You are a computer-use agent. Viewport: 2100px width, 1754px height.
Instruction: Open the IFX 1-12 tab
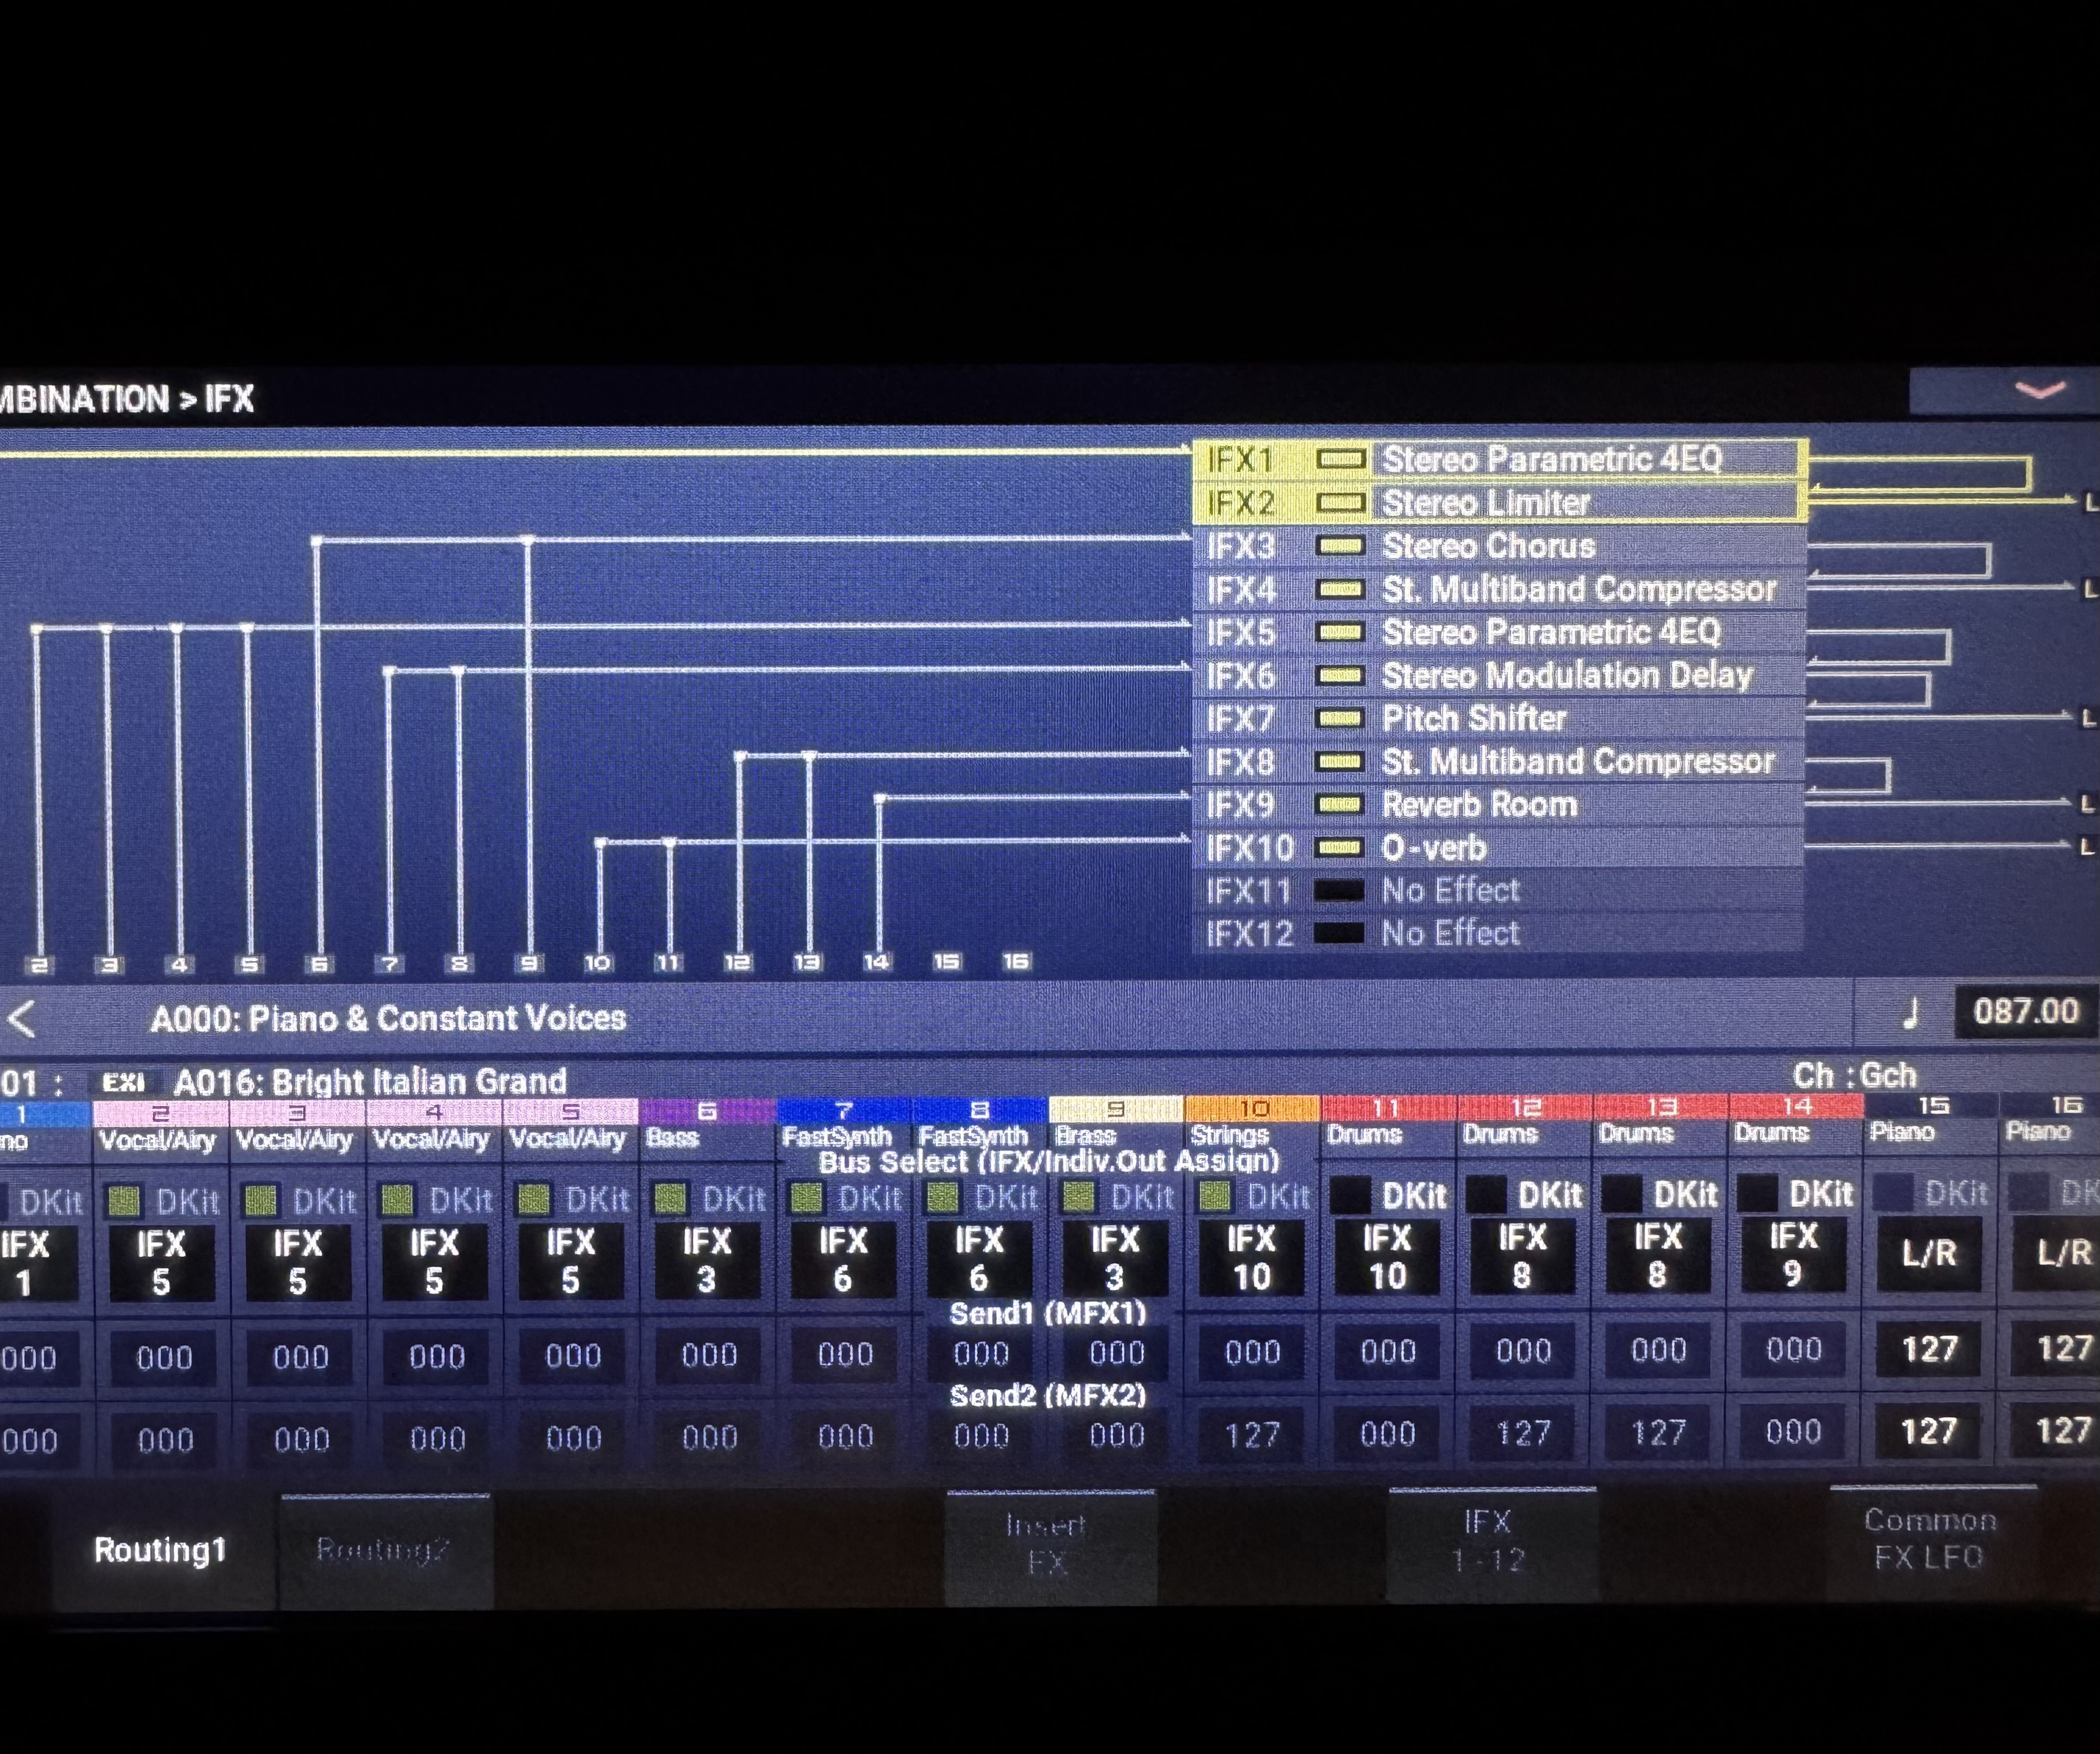[1488, 1541]
